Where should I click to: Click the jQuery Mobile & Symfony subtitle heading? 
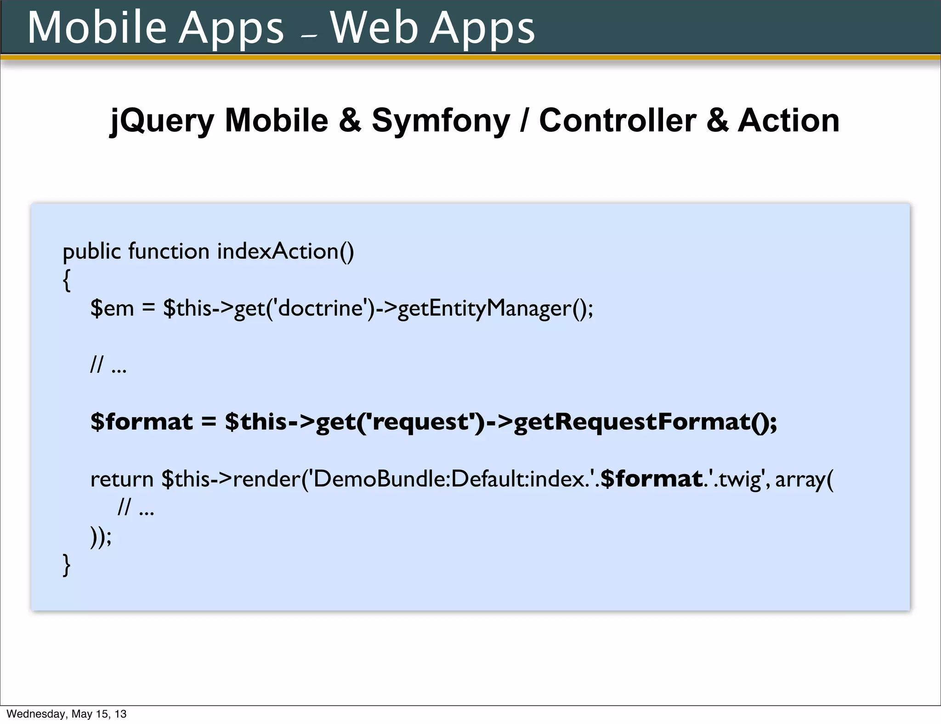(x=475, y=120)
